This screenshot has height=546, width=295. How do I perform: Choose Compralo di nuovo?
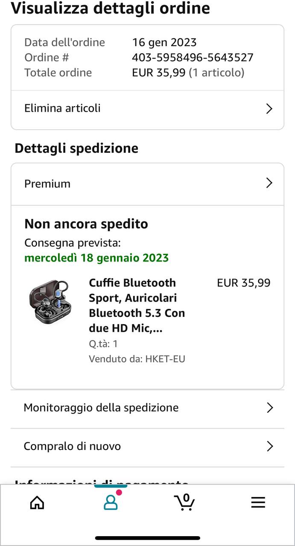pos(72,447)
